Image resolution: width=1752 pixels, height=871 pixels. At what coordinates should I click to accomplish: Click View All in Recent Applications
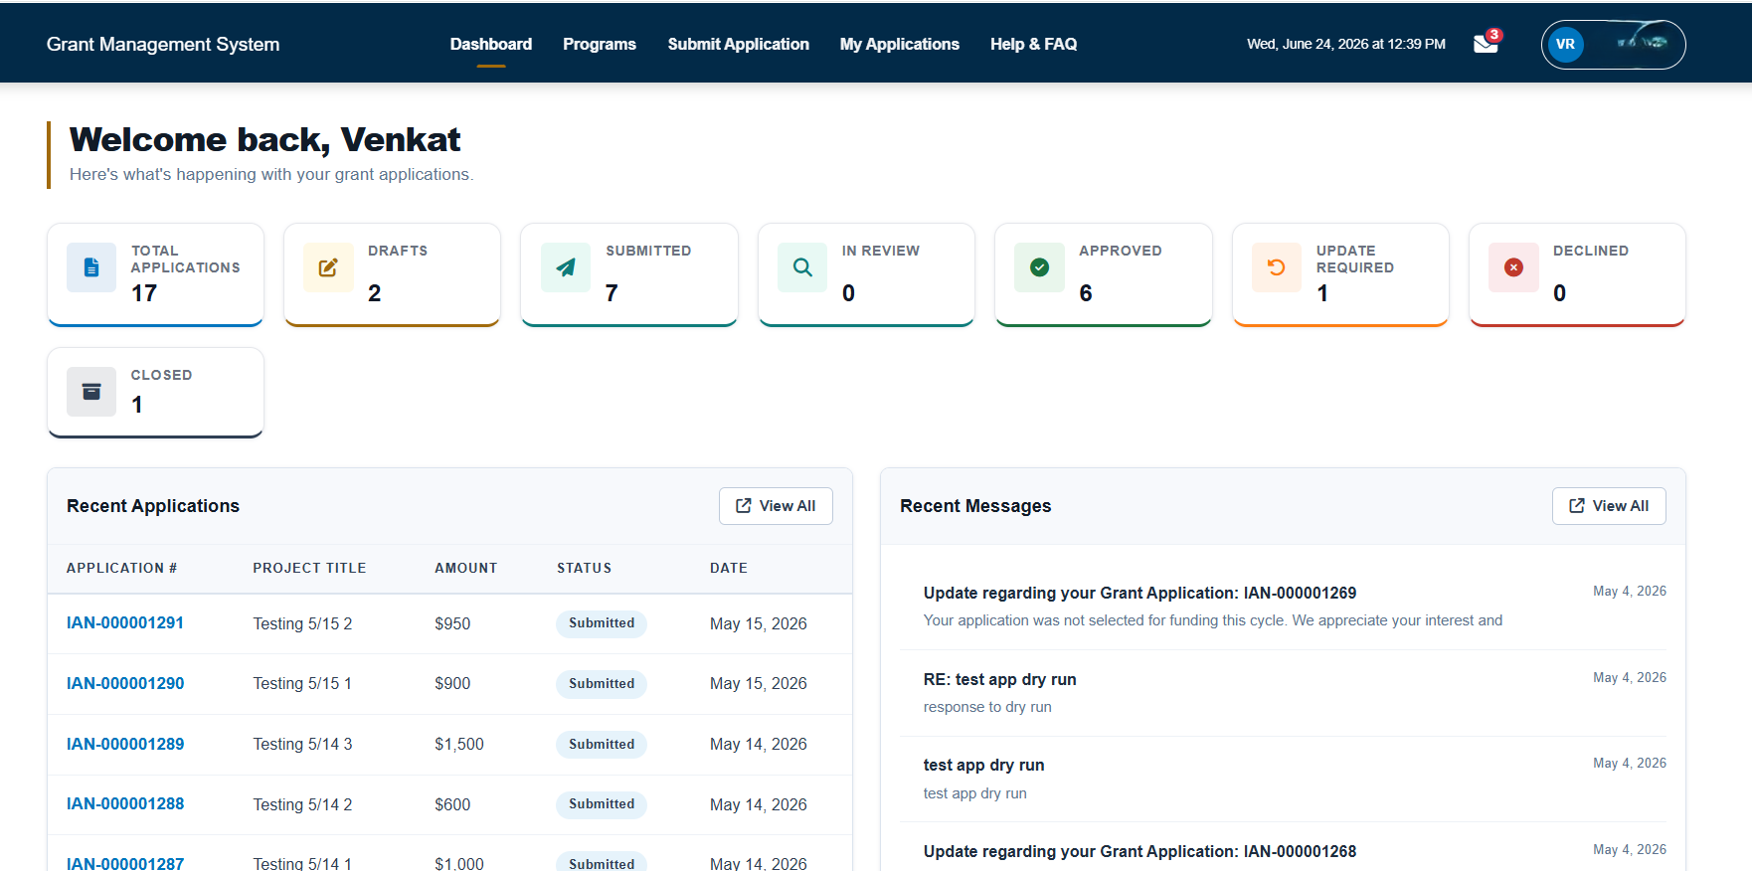pyautogui.click(x=776, y=506)
